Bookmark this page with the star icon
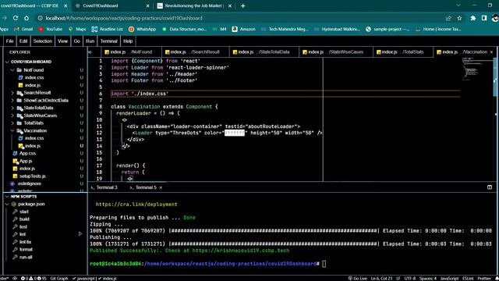 [x=459, y=18]
